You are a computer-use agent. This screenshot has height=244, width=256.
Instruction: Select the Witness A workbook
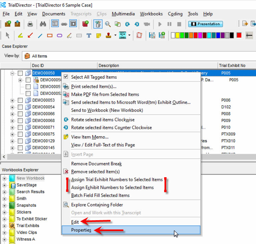tap(26, 239)
